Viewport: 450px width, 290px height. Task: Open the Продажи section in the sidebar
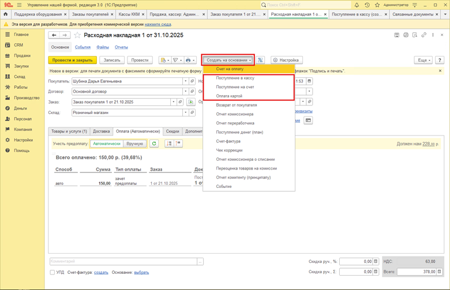pyautogui.click(x=22, y=55)
